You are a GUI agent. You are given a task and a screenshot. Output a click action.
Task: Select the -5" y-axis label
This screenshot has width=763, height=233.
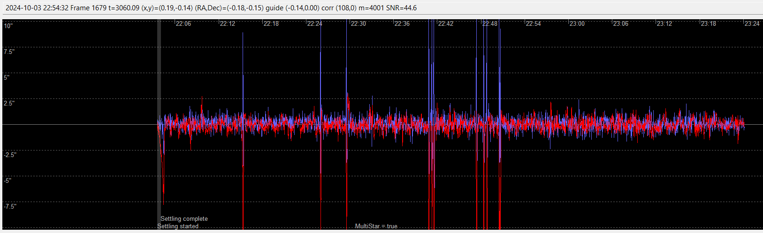7,181
